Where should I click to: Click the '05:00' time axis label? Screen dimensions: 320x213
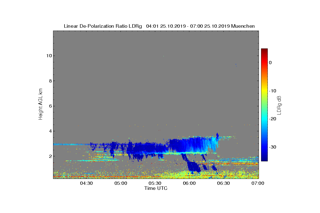121,183
